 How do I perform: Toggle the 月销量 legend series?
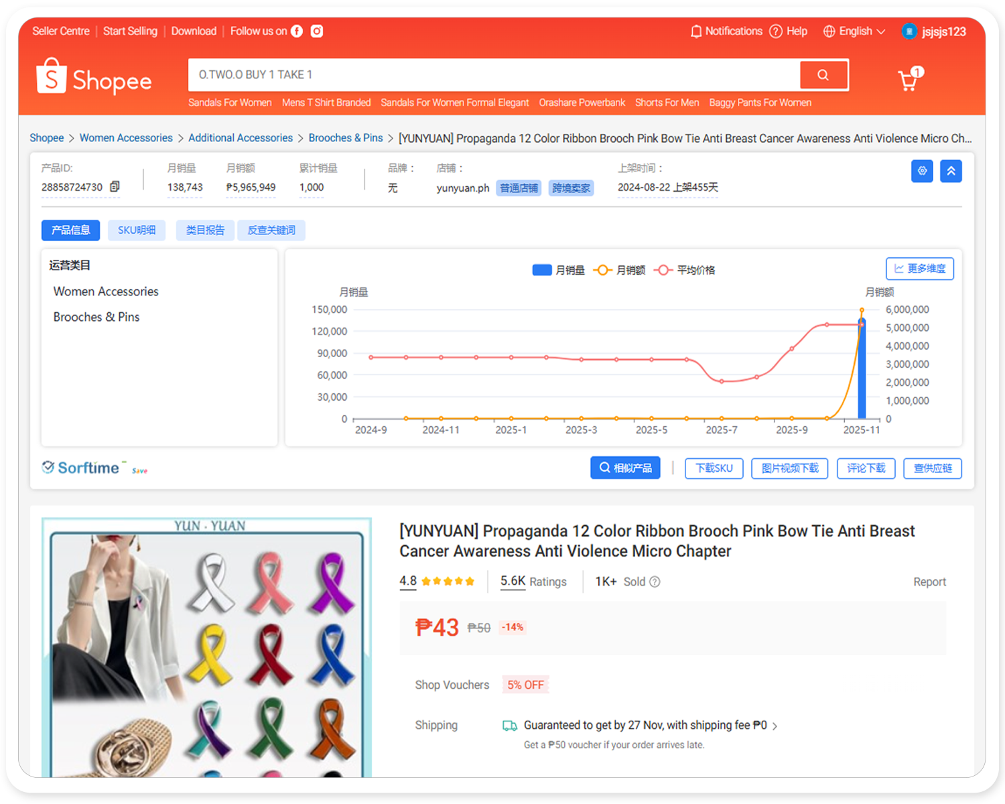(557, 270)
